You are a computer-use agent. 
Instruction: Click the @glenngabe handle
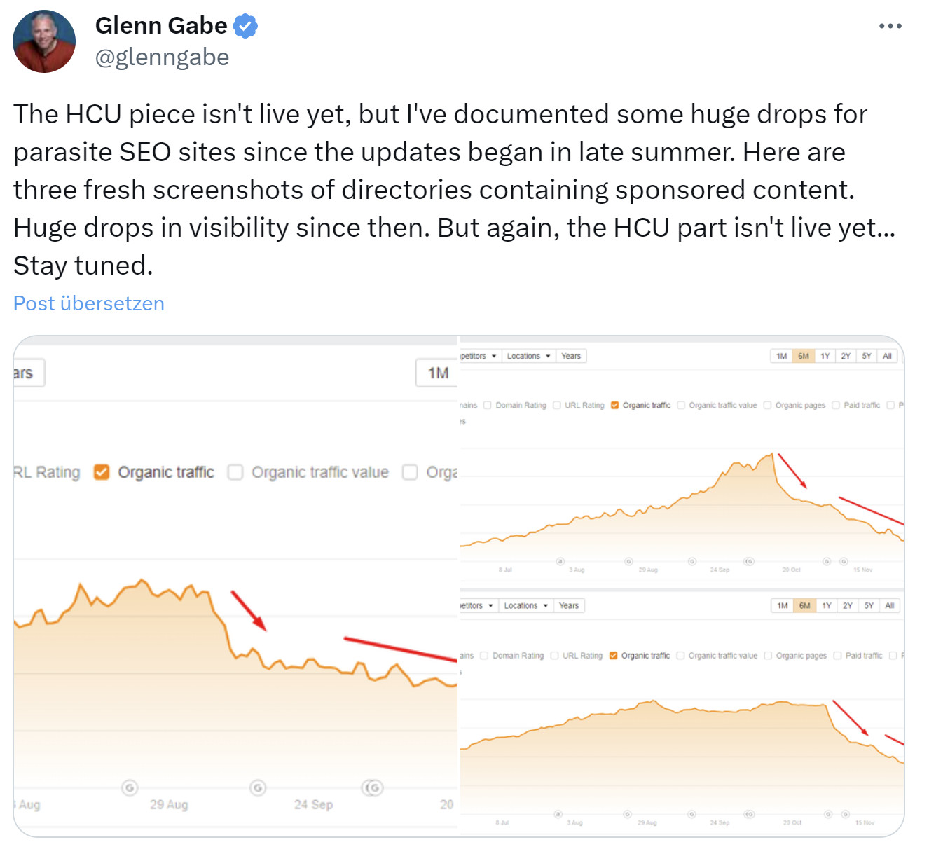tap(162, 57)
